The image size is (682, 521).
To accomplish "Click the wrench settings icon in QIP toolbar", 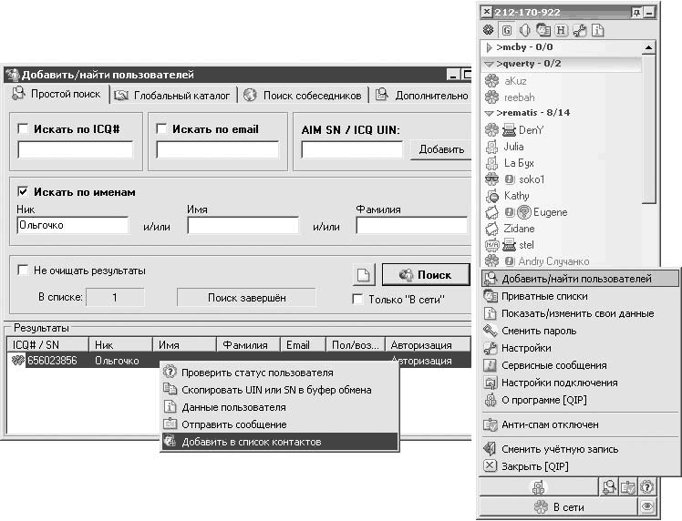I will pyautogui.click(x=579, y=30).
